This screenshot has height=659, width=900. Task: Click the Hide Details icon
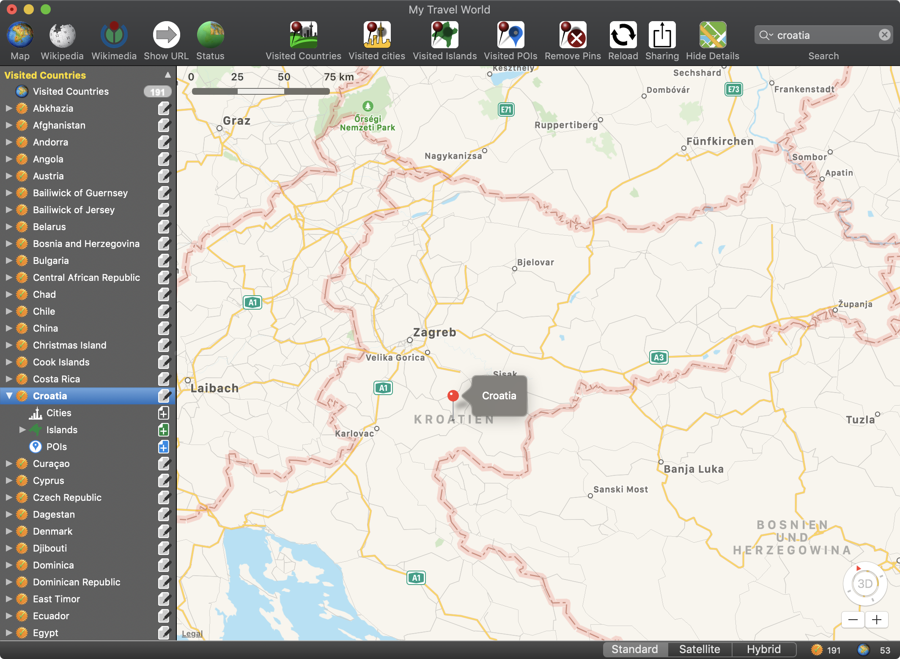tap(713, 35)
